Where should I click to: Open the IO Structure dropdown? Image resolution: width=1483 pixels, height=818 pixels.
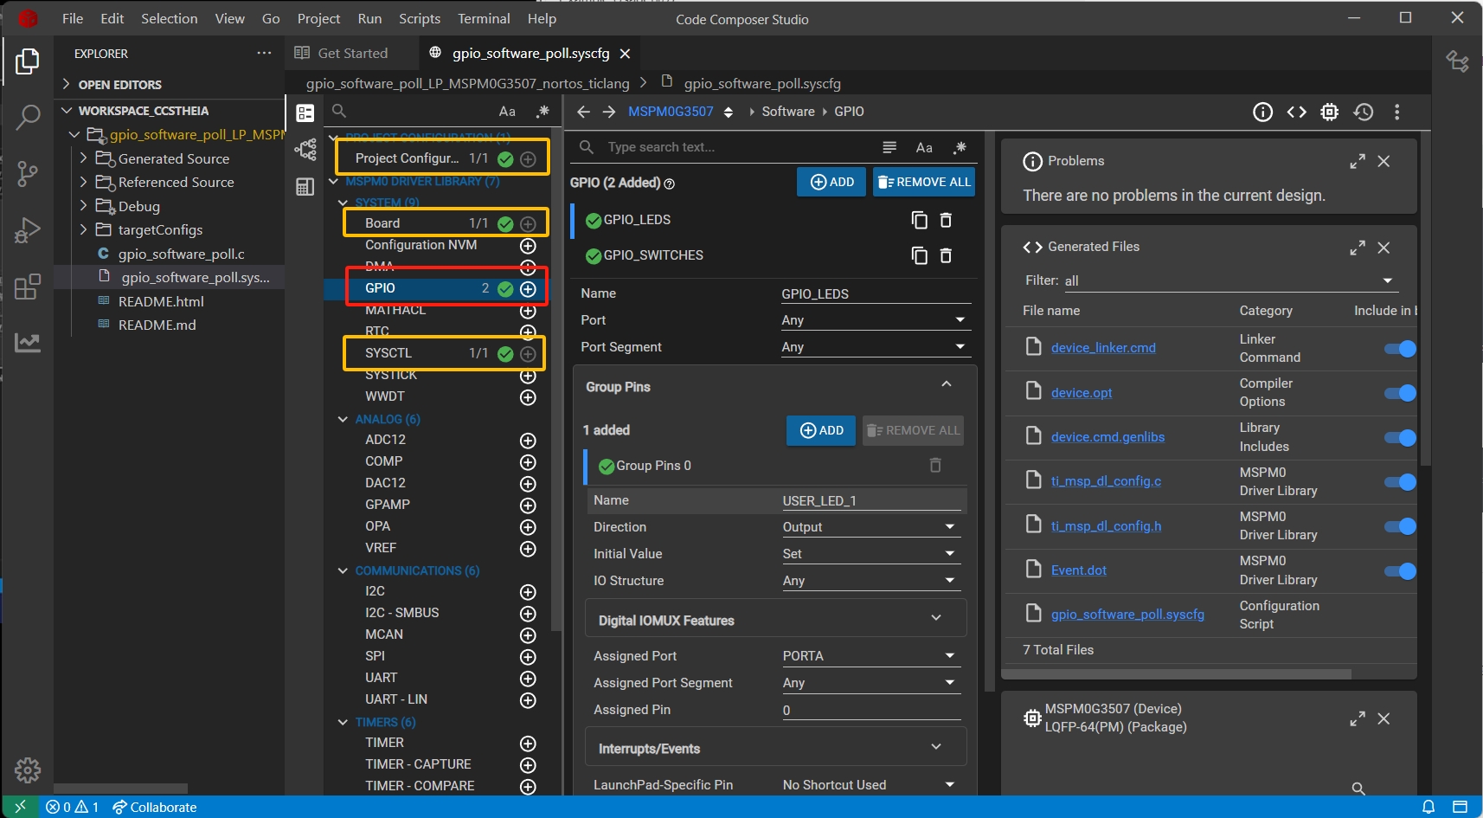point(870,581)
